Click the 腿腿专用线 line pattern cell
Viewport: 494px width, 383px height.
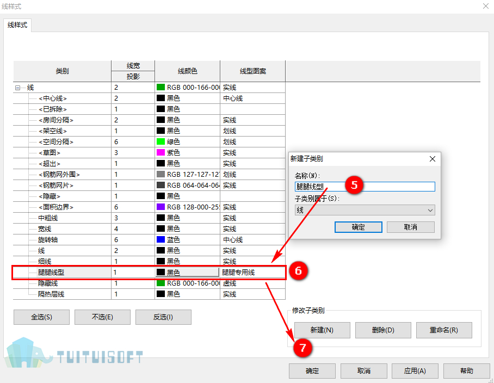252,273
